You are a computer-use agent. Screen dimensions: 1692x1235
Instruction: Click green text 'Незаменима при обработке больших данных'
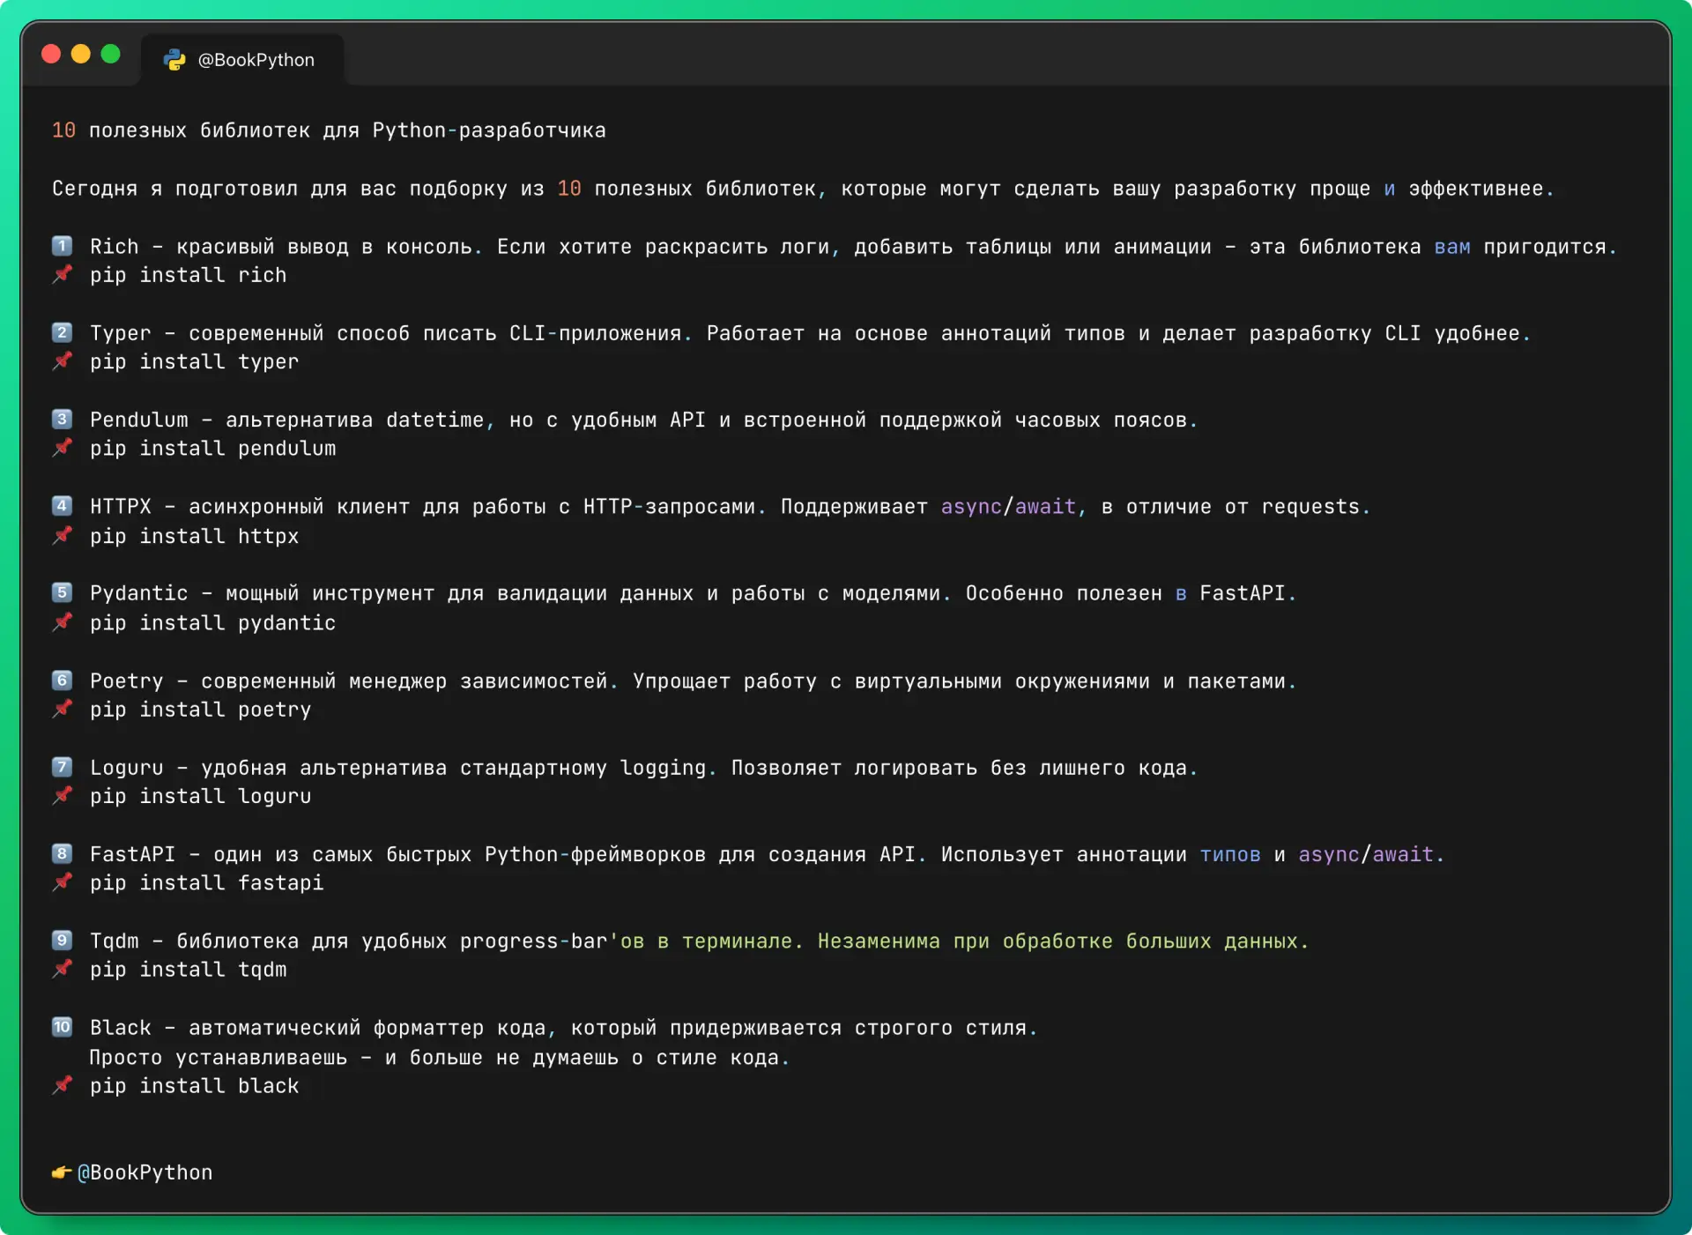point(1057,941)
